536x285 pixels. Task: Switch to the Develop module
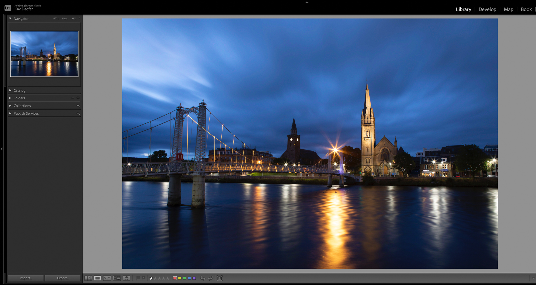click(x=487, y=9)
